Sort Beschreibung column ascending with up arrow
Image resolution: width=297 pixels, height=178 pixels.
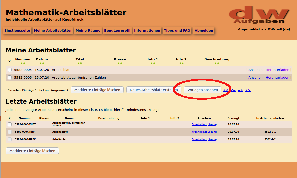pyautogui.click(x=216, y=63)
